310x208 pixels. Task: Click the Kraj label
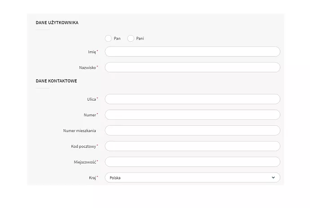point(92,178)
